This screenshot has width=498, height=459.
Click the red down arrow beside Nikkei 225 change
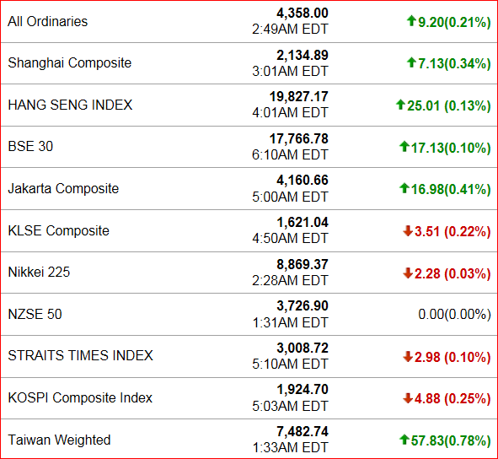click(408, 273)
